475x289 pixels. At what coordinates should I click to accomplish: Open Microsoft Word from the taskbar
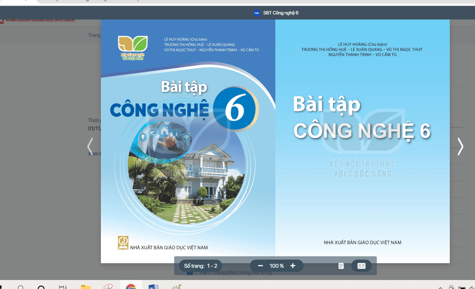pyautogui.click(x=153, y=287)
